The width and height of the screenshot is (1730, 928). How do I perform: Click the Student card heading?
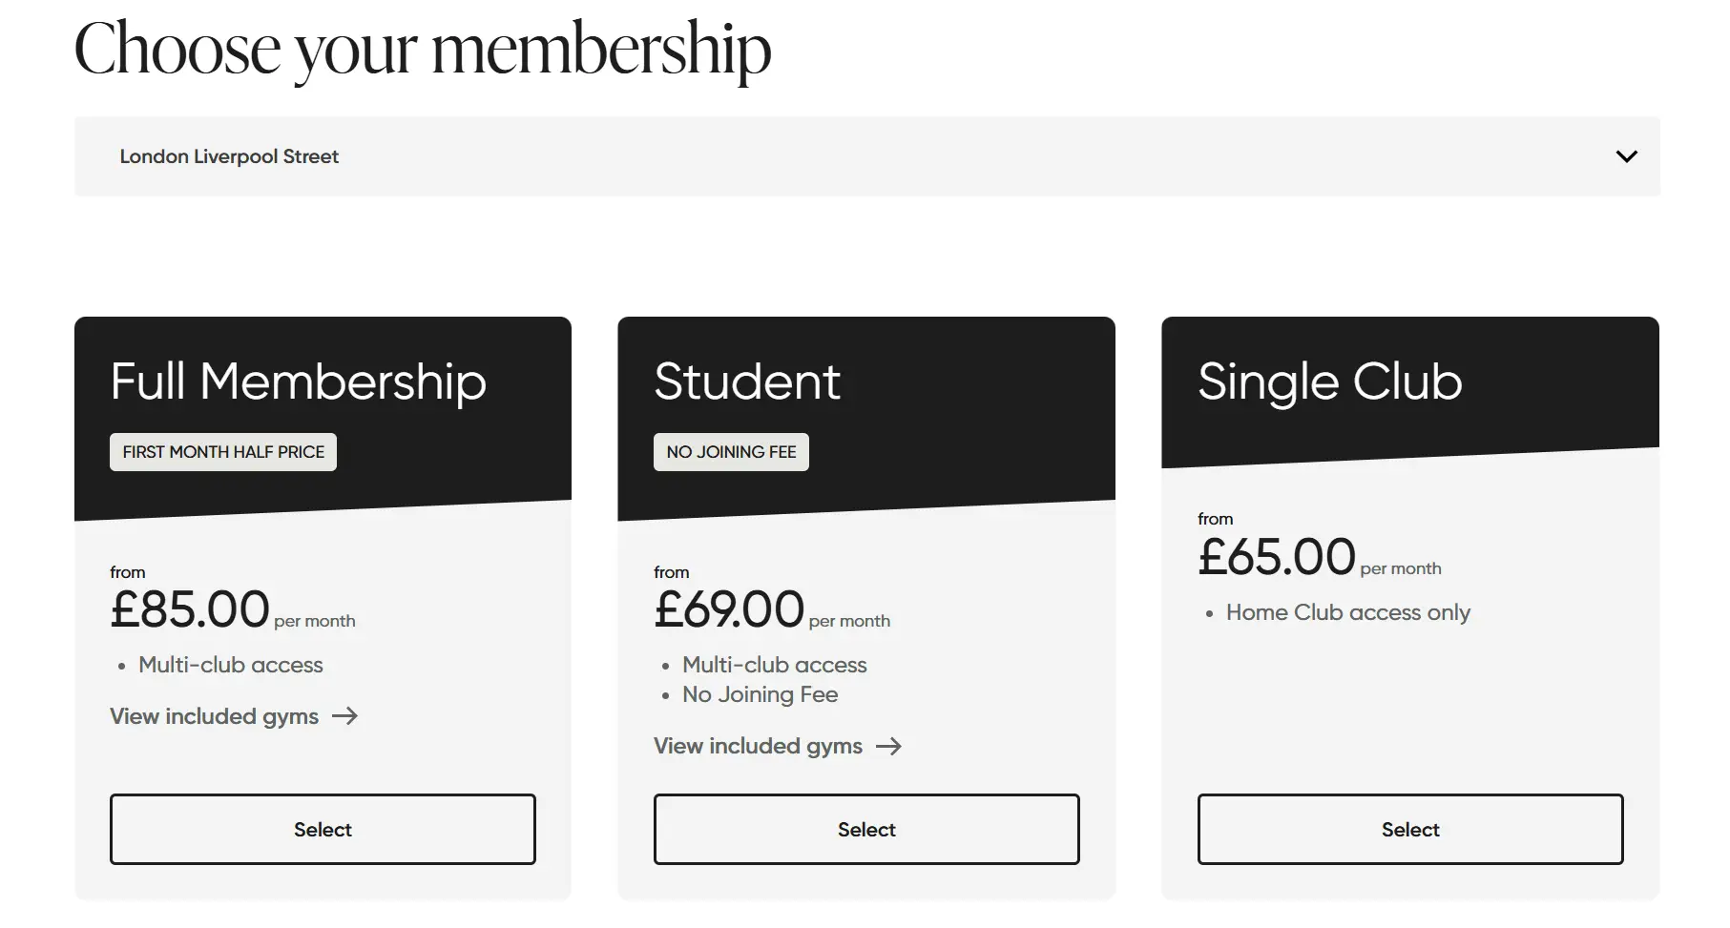click(747, 382)
